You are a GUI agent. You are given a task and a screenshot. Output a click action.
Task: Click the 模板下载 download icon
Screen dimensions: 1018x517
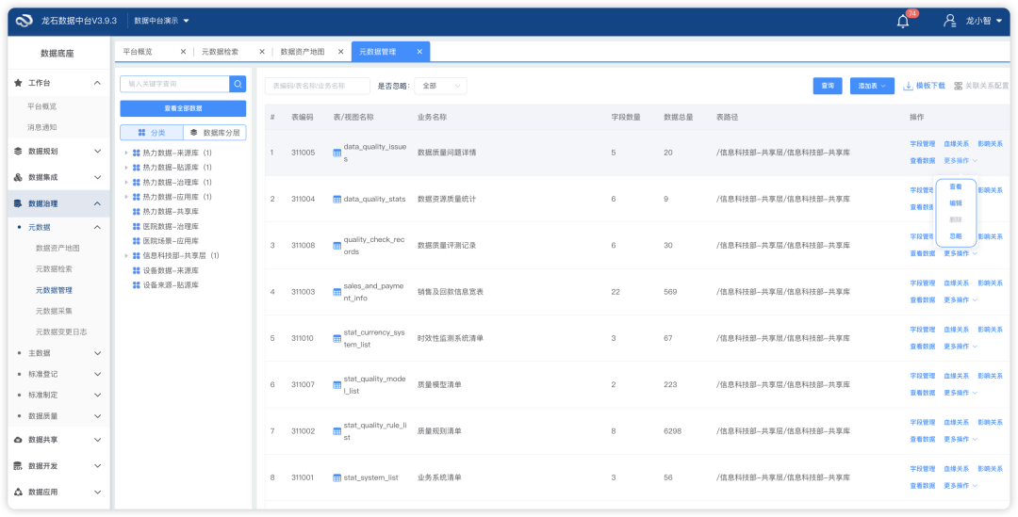tap(908, 86)
